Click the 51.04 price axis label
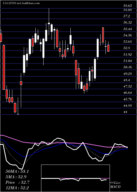137x192 pixels. [x=128, y=61]
